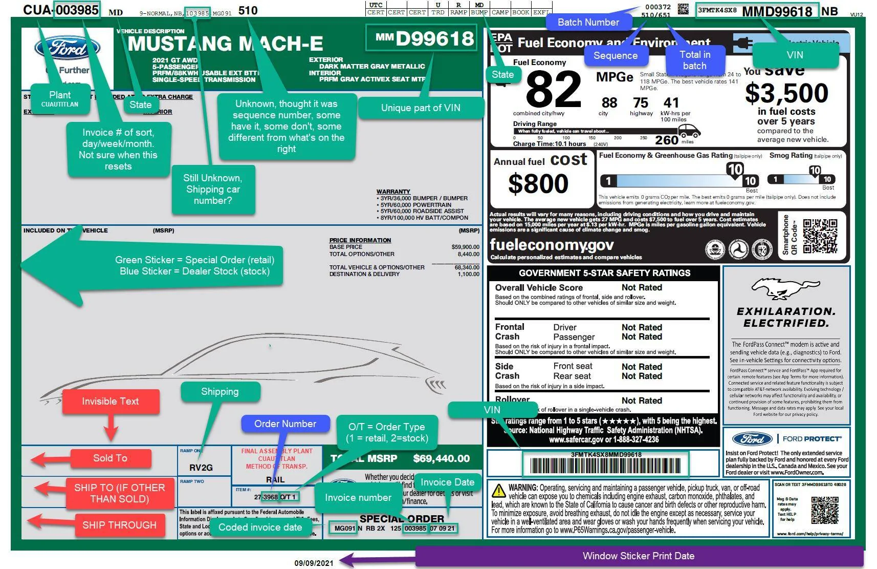Click the 5YR/60,000 ROADSIDE ASSIST line
Screen dimensions: 877x569
[420, 211]
